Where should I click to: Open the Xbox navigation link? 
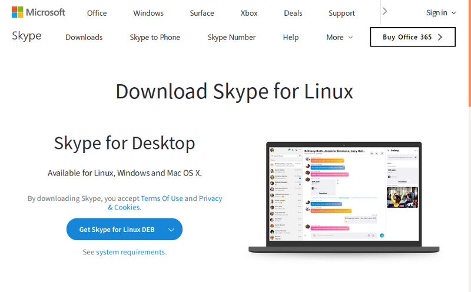click(x=249, y=13)
